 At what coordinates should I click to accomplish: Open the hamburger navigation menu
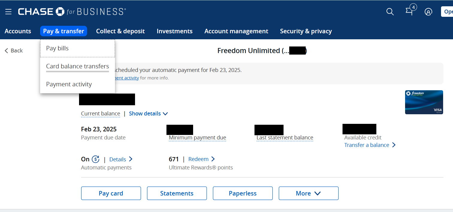[x=8, y=12]
